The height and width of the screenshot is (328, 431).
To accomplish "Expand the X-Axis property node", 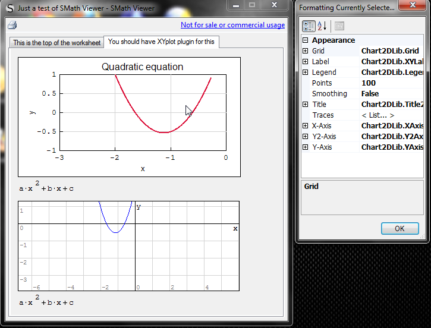I will [306, 126].
